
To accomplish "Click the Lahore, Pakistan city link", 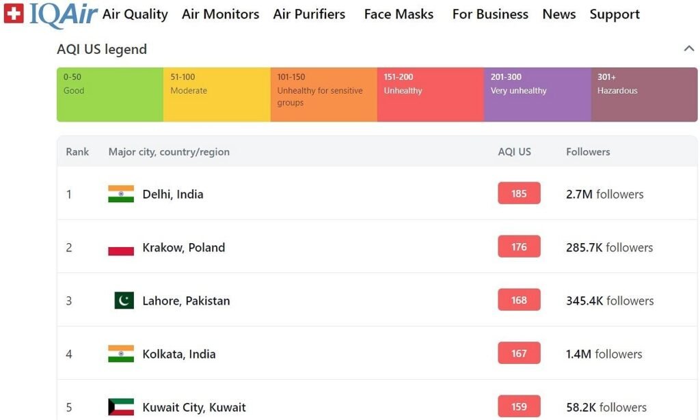I will [x=186, y=300].
